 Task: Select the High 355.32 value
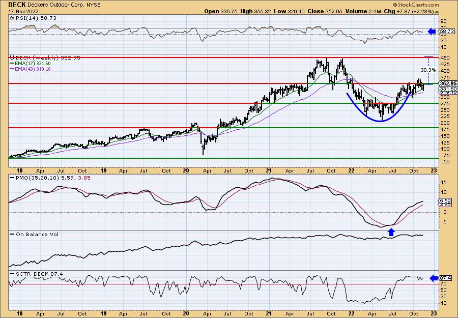pos(255,11)
